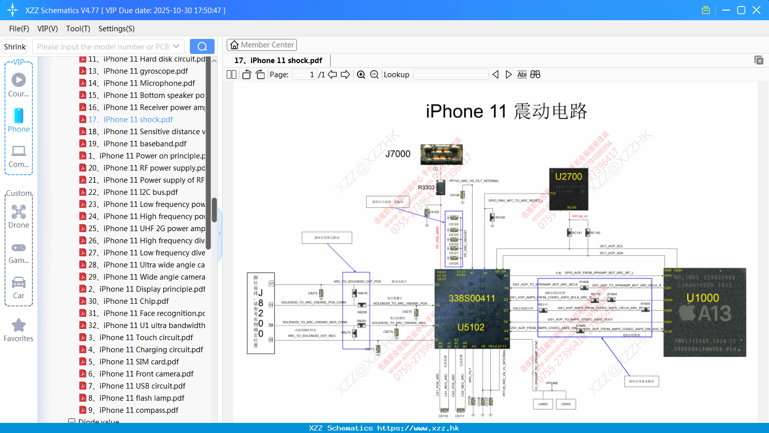Open iPhone 11 Bottom speaker file
Image resolution: width=769 pixels, height=433 pixels.
[x=142, y=95]
